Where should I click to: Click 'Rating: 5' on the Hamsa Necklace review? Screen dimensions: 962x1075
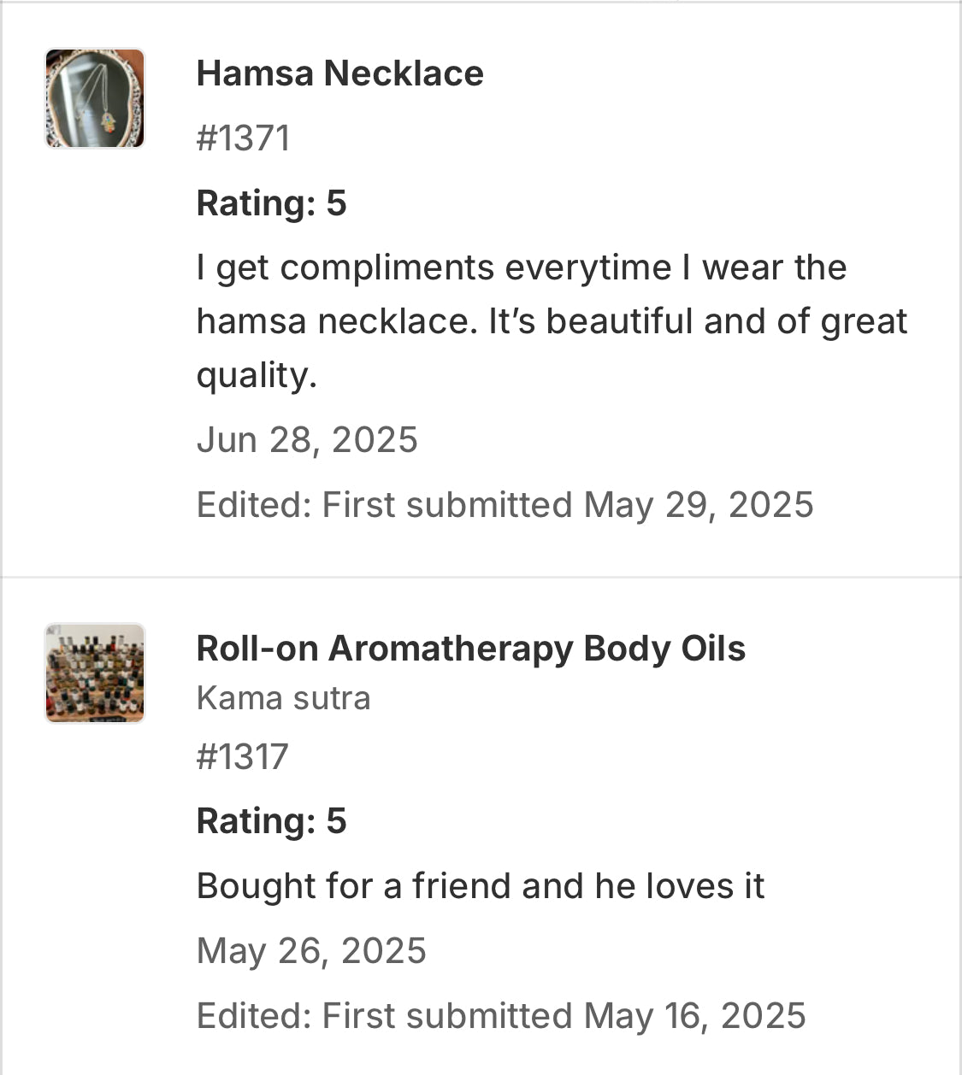[271, 203]
